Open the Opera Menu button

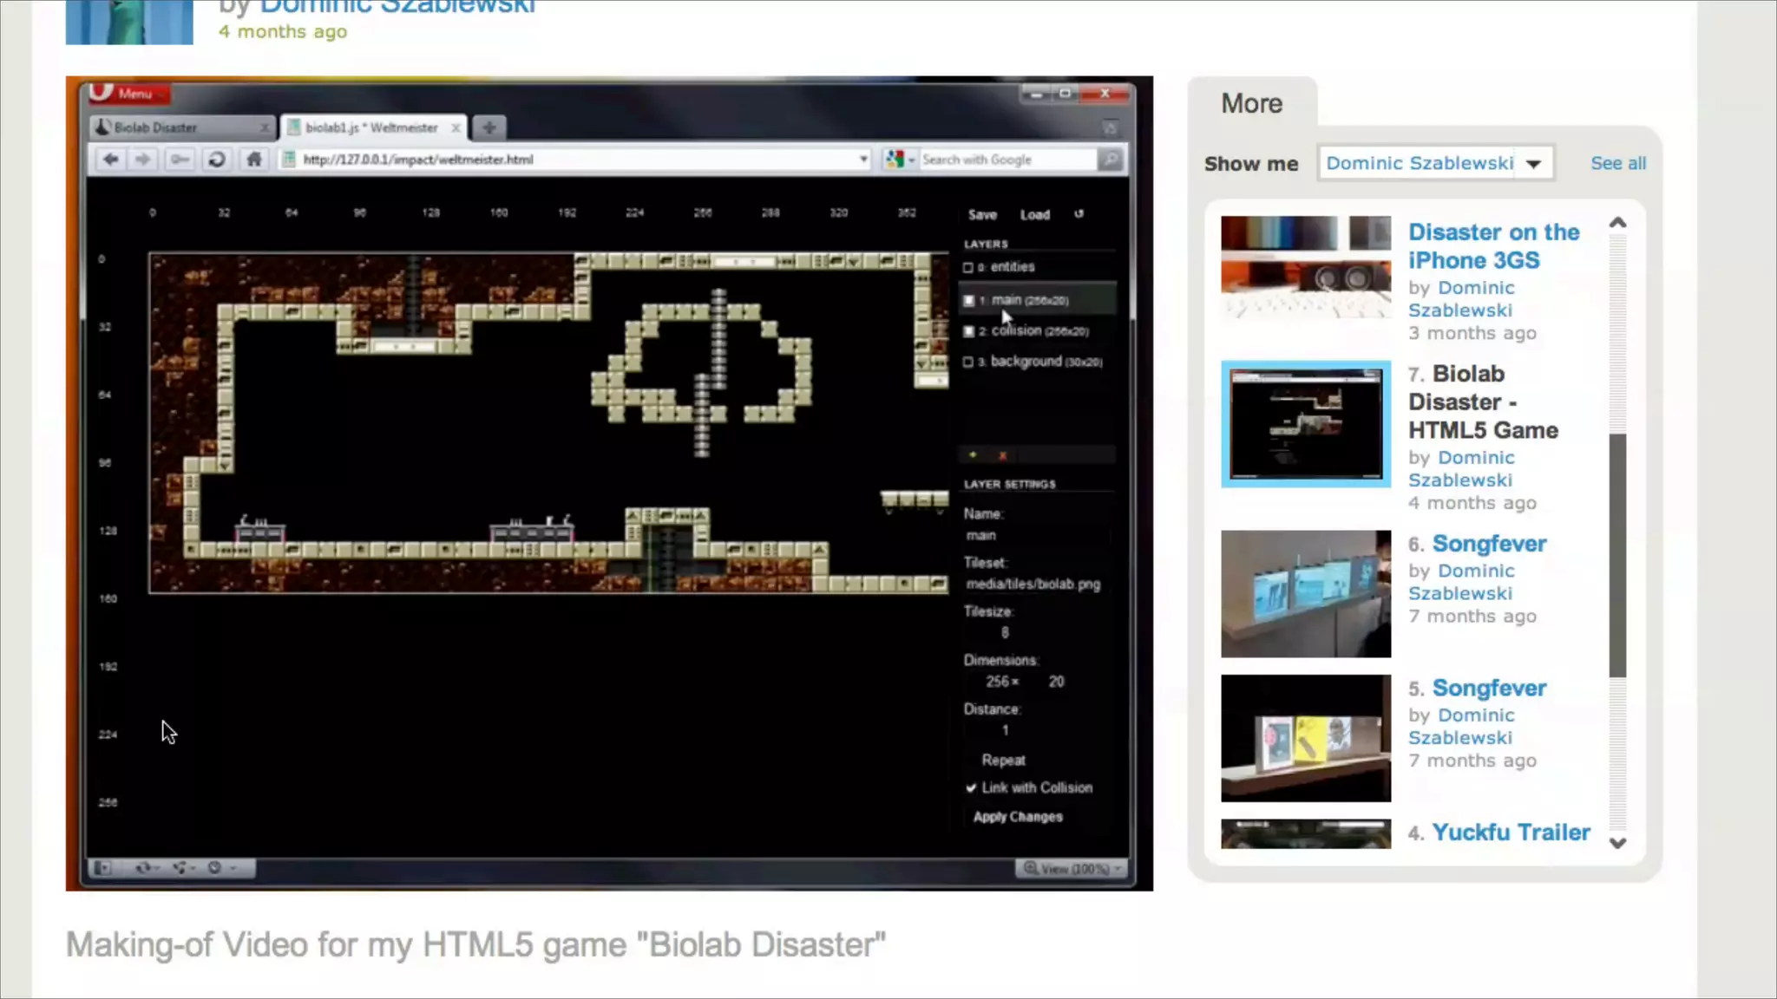(x=130, y=93)
